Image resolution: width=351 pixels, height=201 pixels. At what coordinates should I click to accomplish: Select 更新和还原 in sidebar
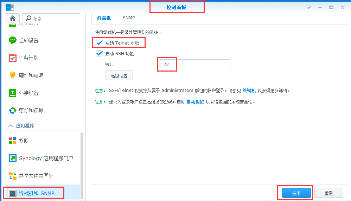point(31,110)
